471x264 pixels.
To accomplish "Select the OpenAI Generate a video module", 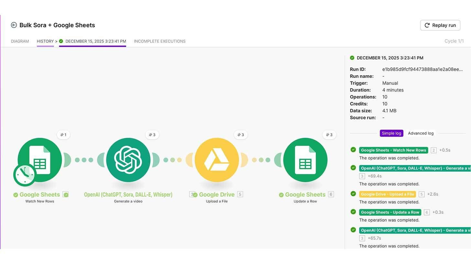I will (x=128, y=159).
